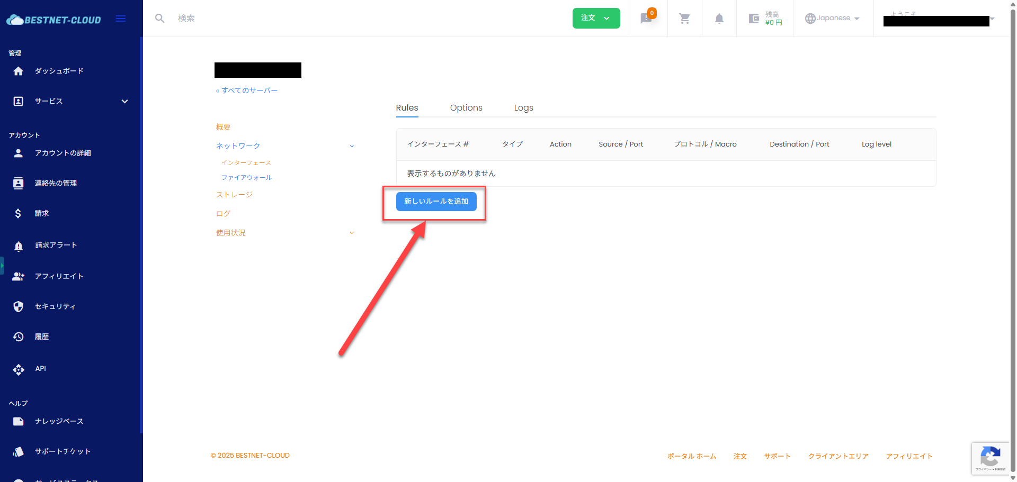
Task: Open the messages icon with badge
Action: click(x=646, y=19)
